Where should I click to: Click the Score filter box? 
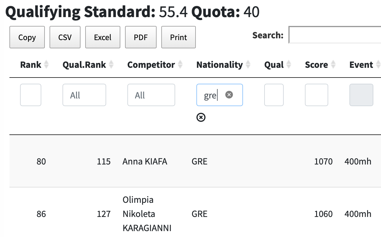coord(316,95)
